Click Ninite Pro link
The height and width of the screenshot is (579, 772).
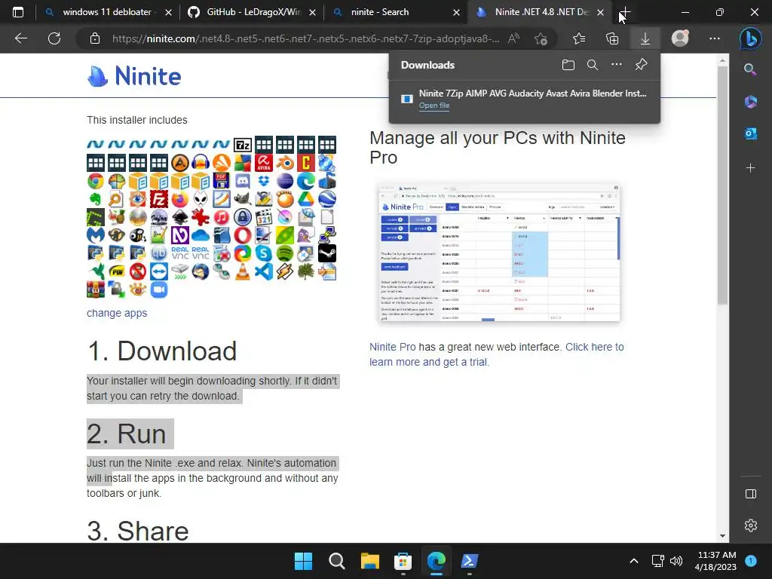[x=392, y=347]
